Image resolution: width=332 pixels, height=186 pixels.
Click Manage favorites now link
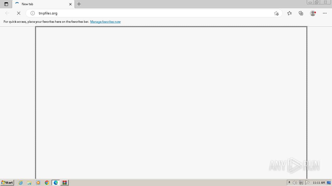tap(105, 22)
